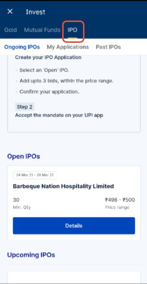Click the Invest header title
The height and width of the screenshot is (284, 147).
click(36, 12)
